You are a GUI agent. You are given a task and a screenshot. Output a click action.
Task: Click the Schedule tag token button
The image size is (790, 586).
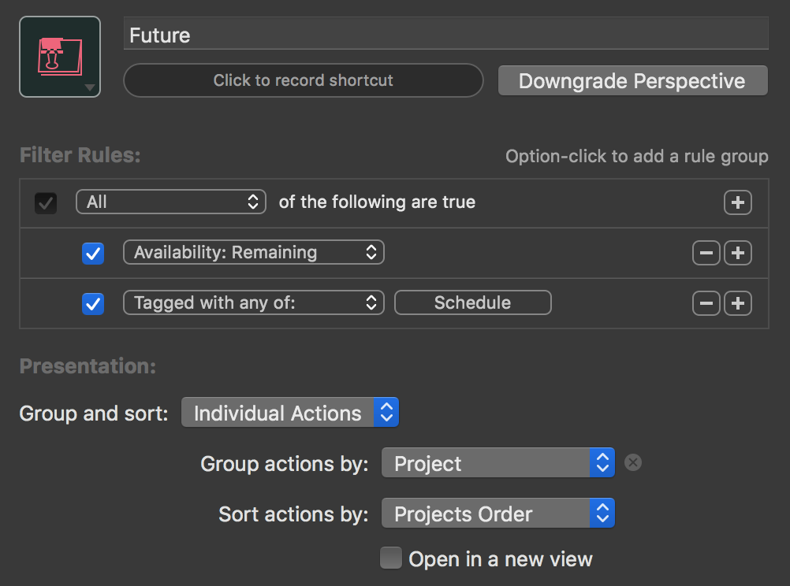(x=472, y=303)
